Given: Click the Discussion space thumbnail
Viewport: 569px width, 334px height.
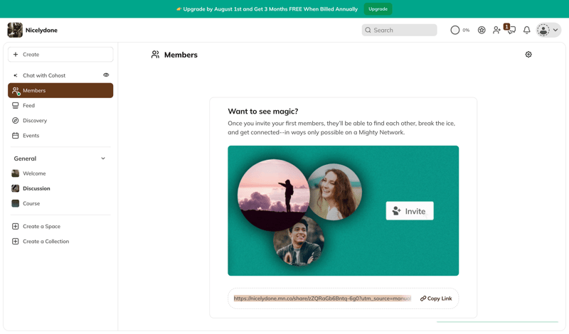Looking at the screenshot, I should coord(15,188).
